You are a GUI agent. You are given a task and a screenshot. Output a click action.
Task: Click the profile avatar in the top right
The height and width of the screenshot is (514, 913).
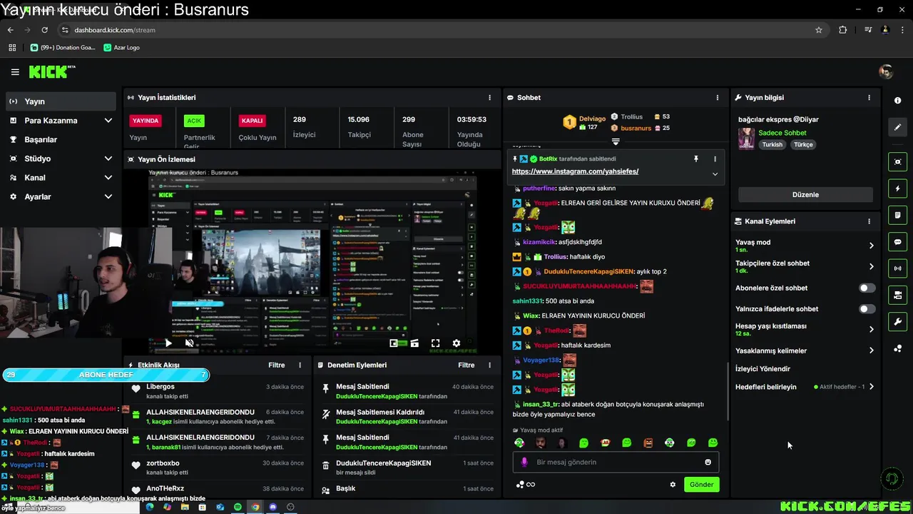[886, 71]
